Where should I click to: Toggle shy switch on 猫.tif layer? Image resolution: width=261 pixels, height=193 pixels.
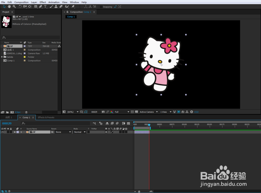coord(106,132)
